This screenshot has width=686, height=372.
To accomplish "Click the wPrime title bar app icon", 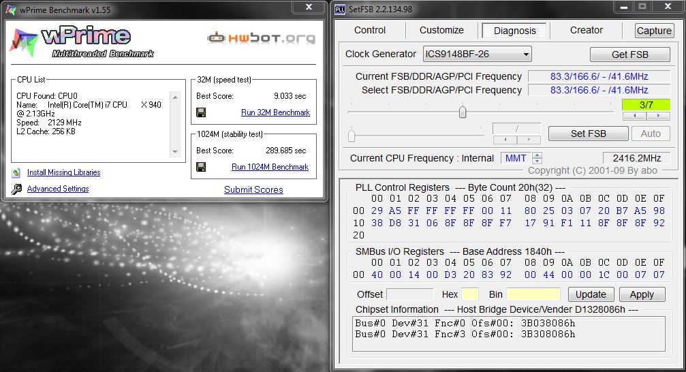I will (11, 10).
